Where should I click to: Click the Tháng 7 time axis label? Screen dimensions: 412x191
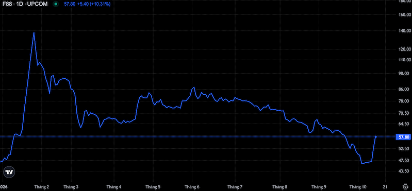tap(235, 187)
